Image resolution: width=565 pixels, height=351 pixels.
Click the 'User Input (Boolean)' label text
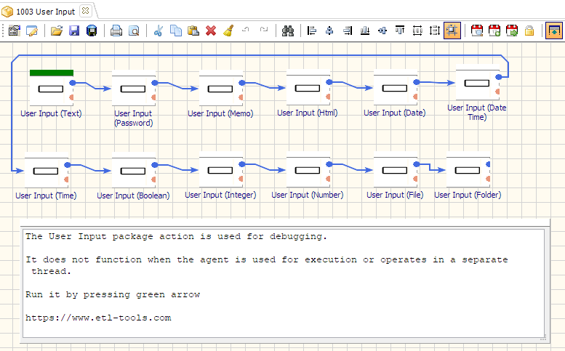pos(133,195)
